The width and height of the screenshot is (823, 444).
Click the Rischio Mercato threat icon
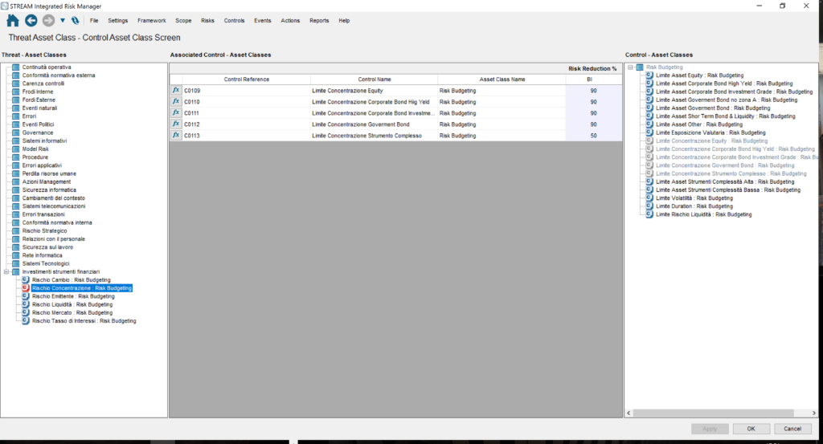25,312
